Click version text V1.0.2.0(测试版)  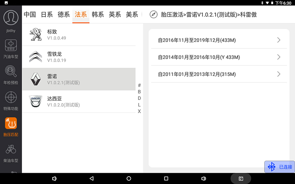63,105
